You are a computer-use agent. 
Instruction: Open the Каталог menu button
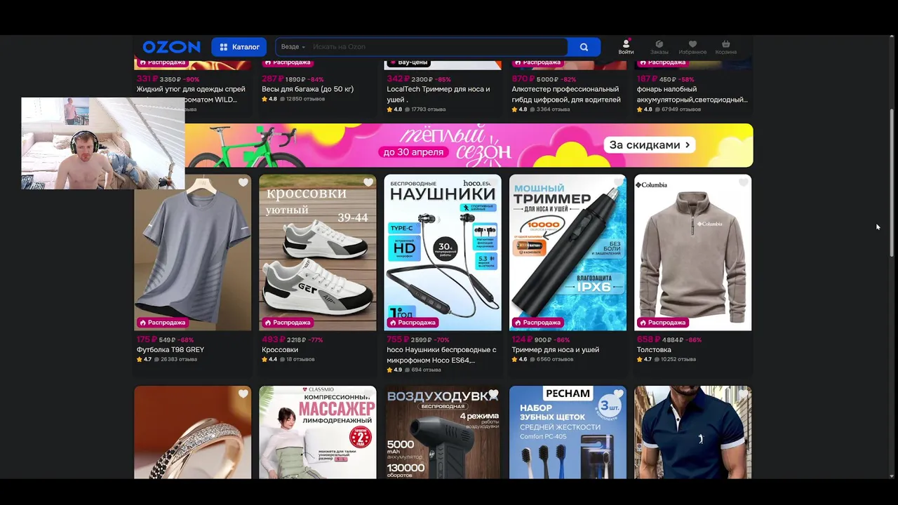click(239, 47)
